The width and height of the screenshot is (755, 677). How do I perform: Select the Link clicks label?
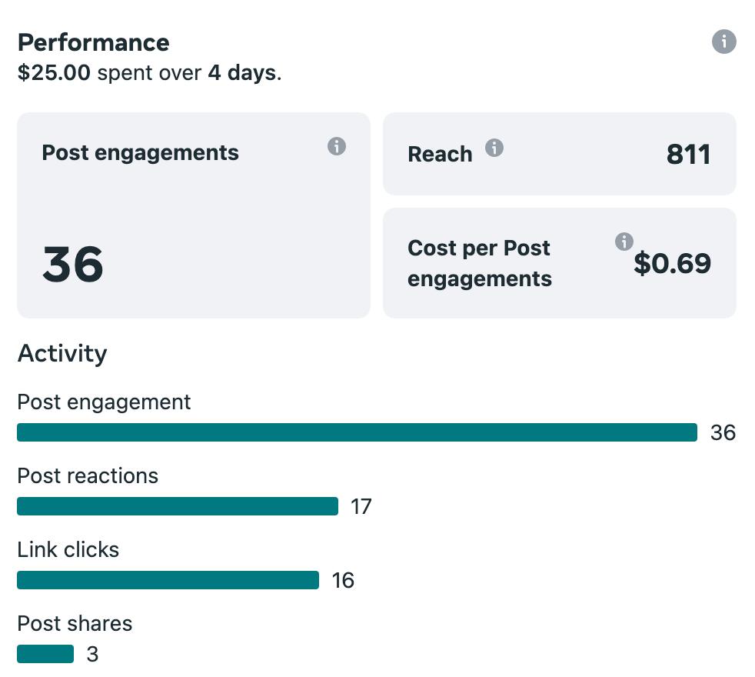tap(68, 550)
